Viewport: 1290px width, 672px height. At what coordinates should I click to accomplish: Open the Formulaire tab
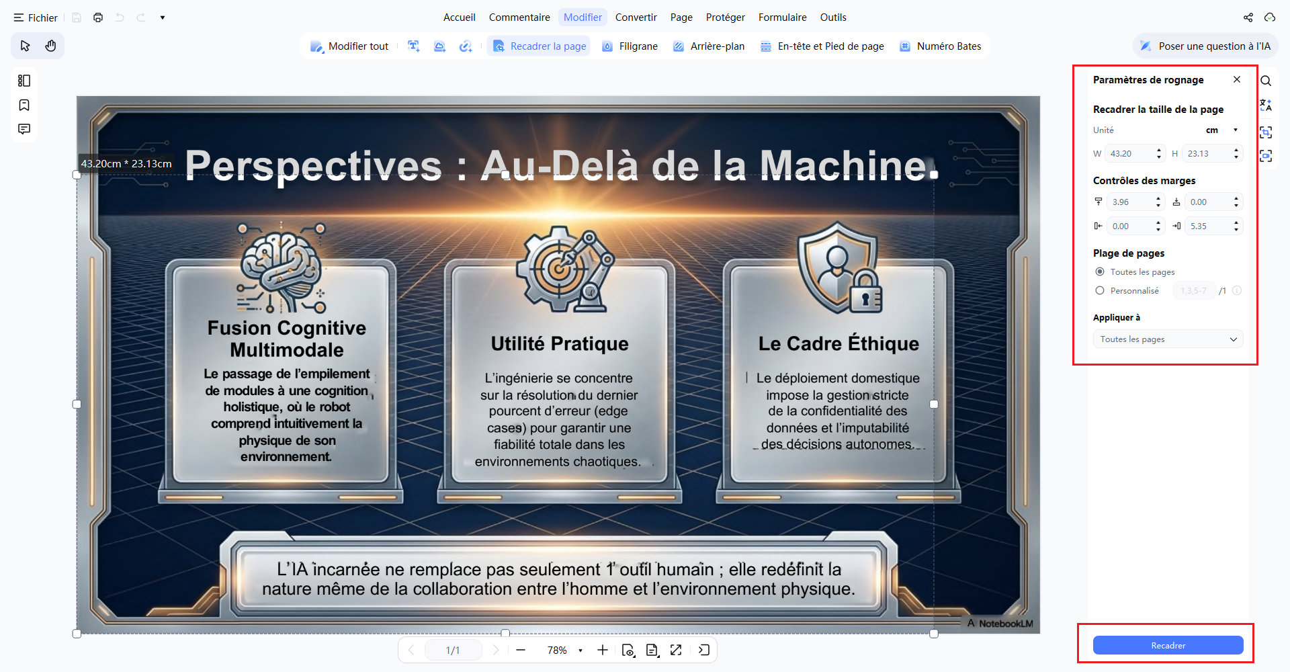point(782,17)
